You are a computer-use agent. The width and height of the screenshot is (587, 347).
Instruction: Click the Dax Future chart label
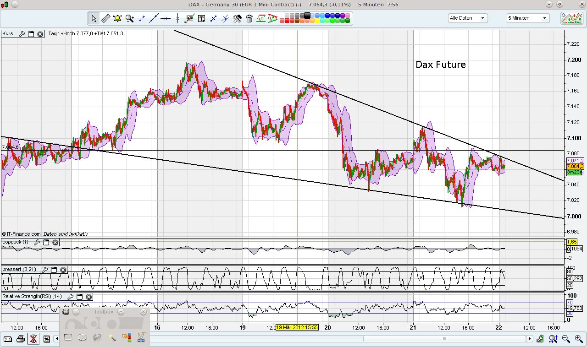point(441,65)
